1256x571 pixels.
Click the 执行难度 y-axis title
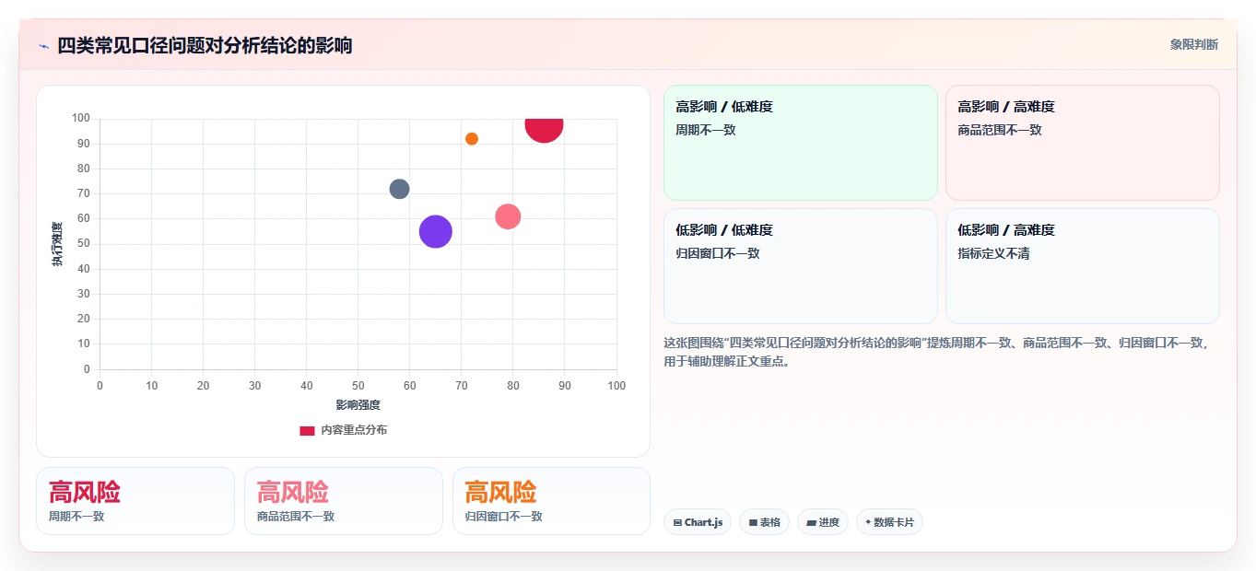(57, 244)
